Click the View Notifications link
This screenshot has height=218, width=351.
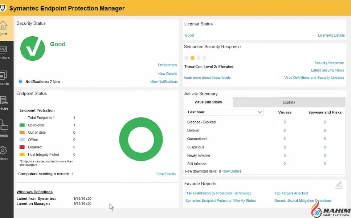click(x=164, y=82)
